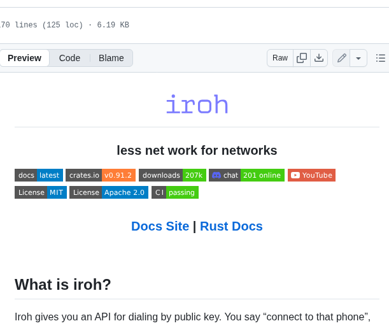Follow the Docs Site link

pyautogui.click(x=160, y=226)
